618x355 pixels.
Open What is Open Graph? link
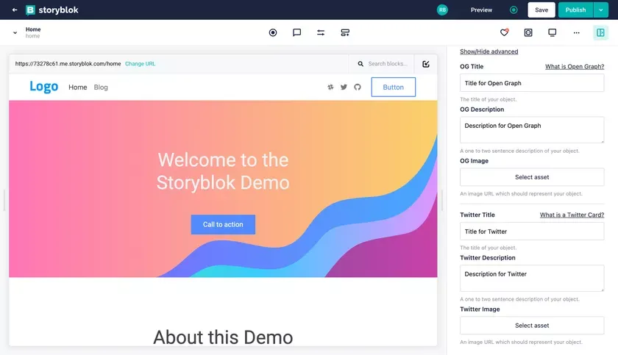point(575,66)
